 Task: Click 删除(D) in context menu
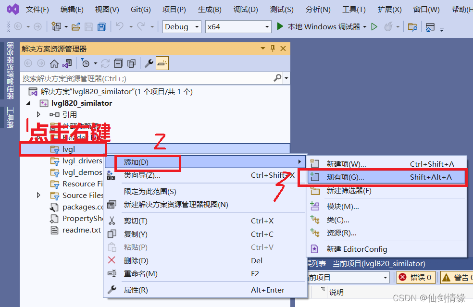(x=205, y=260)
